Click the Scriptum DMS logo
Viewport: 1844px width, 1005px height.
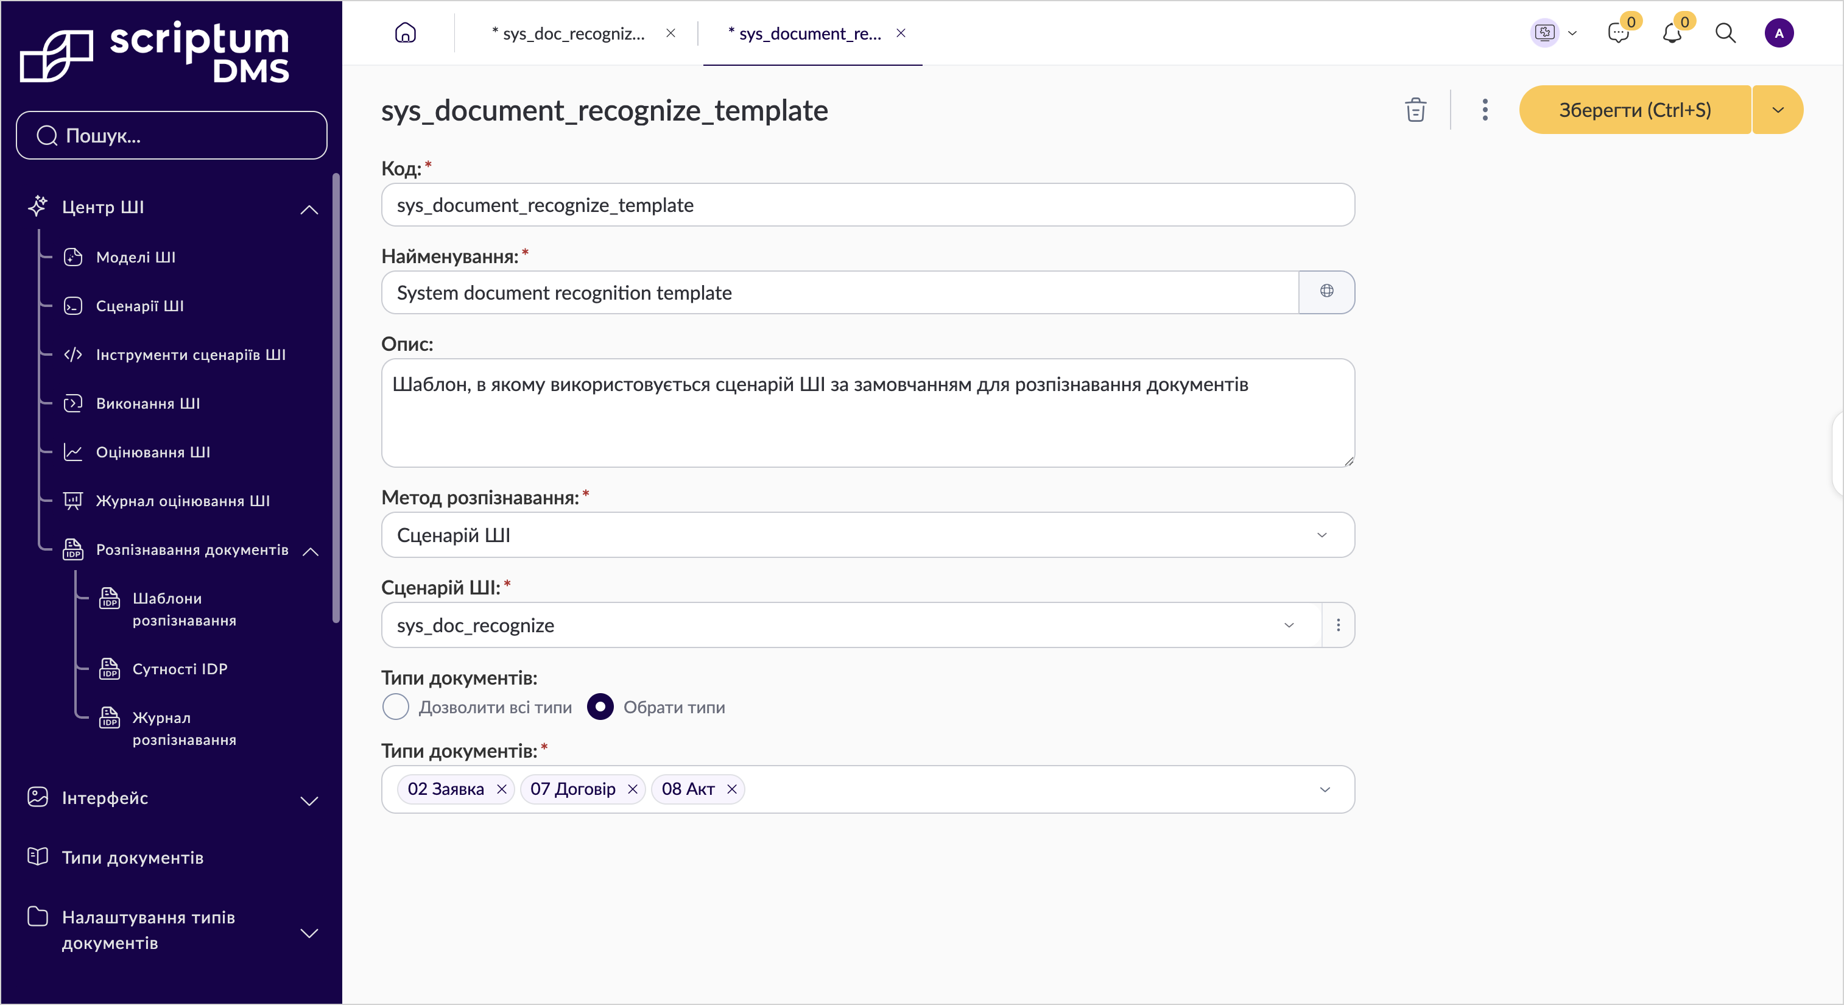[155, 52]
